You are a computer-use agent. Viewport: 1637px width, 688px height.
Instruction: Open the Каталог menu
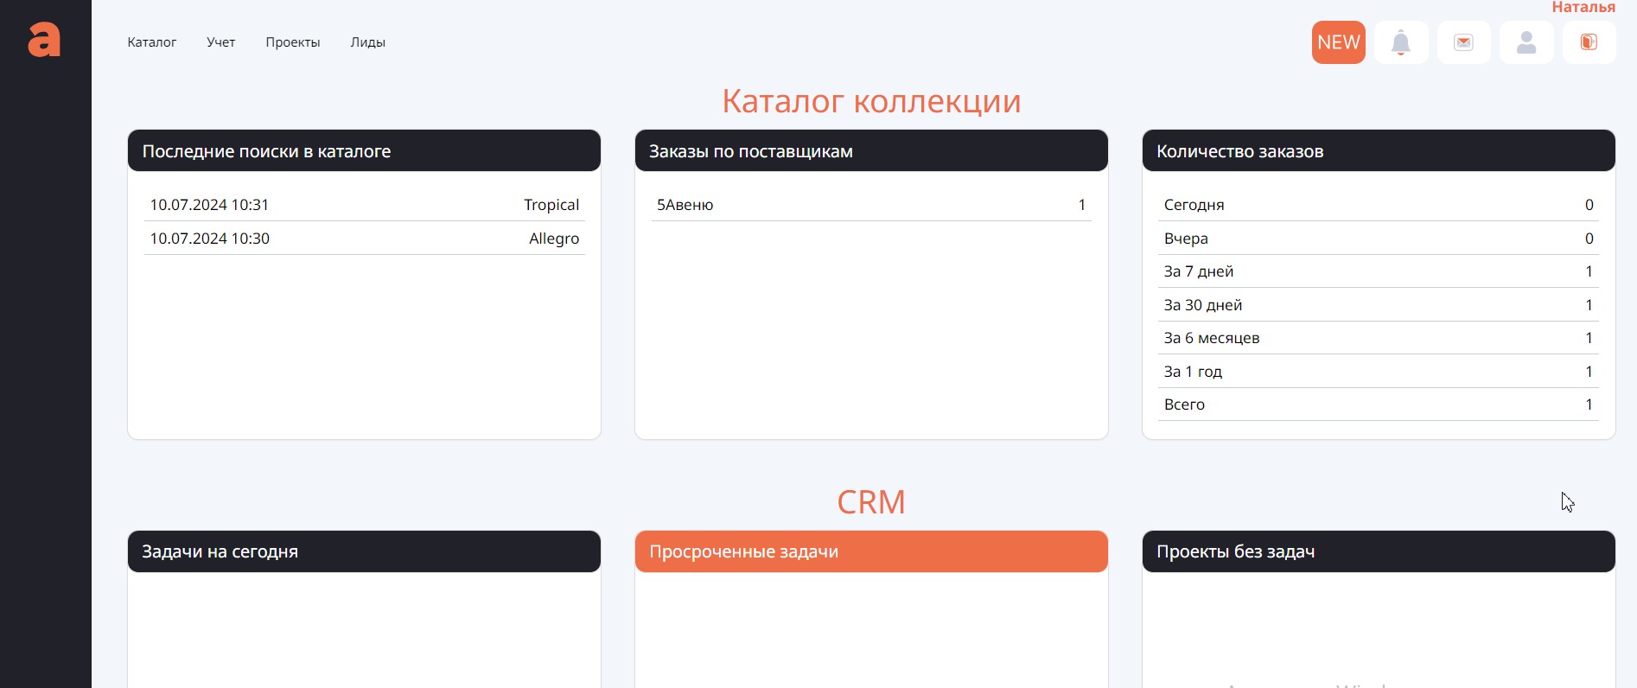click(x=152, y=42)
